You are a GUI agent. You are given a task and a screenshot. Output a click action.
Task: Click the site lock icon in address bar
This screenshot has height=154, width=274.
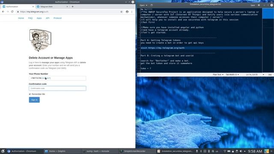coord(18,12)
